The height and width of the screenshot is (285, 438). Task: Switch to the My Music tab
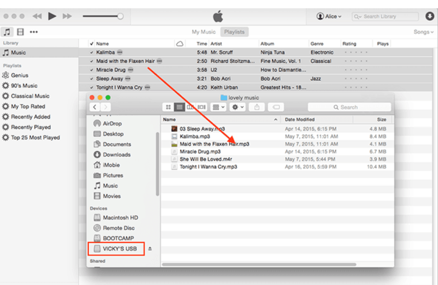pos(204,32)
